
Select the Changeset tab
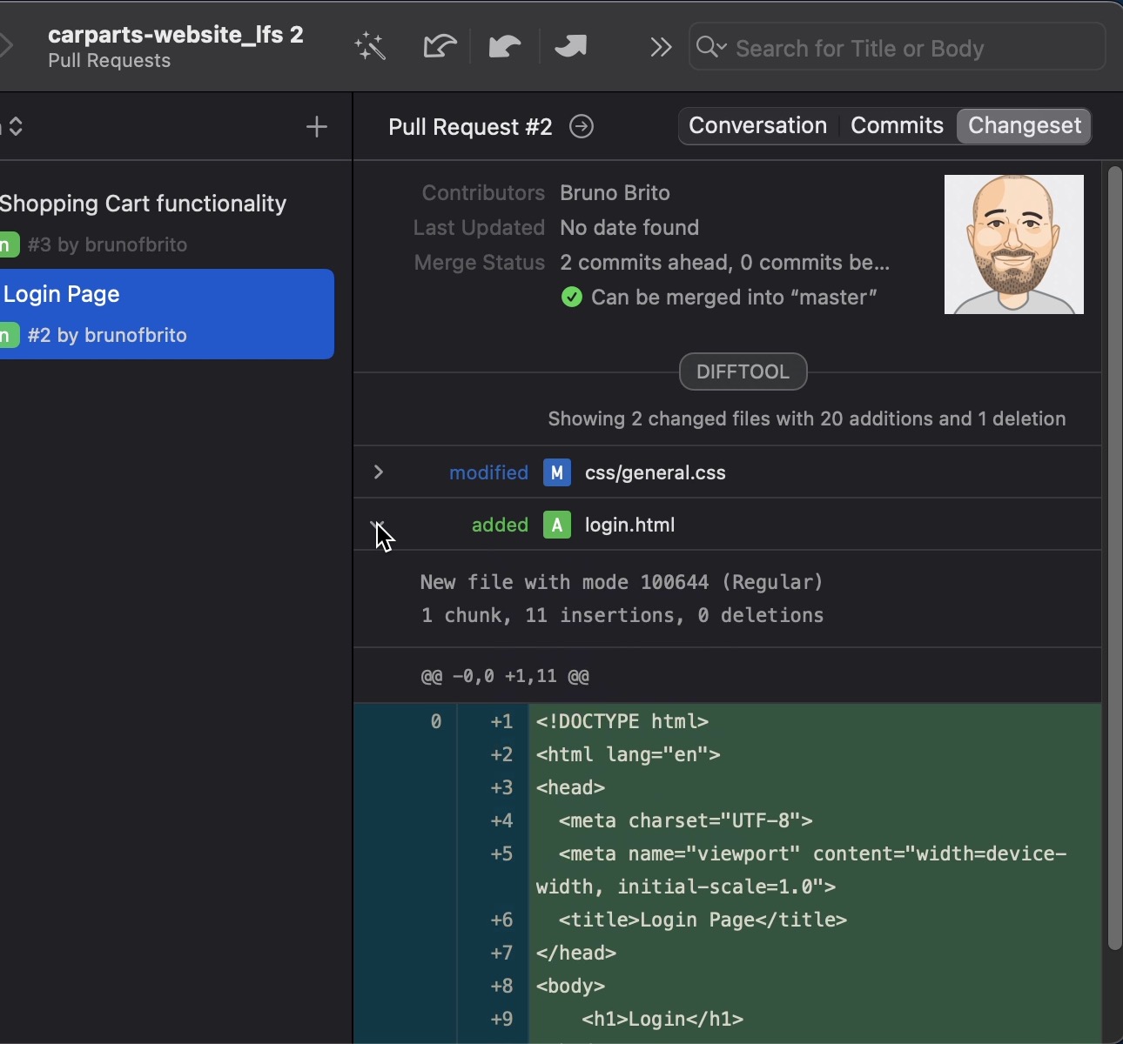1023,125
